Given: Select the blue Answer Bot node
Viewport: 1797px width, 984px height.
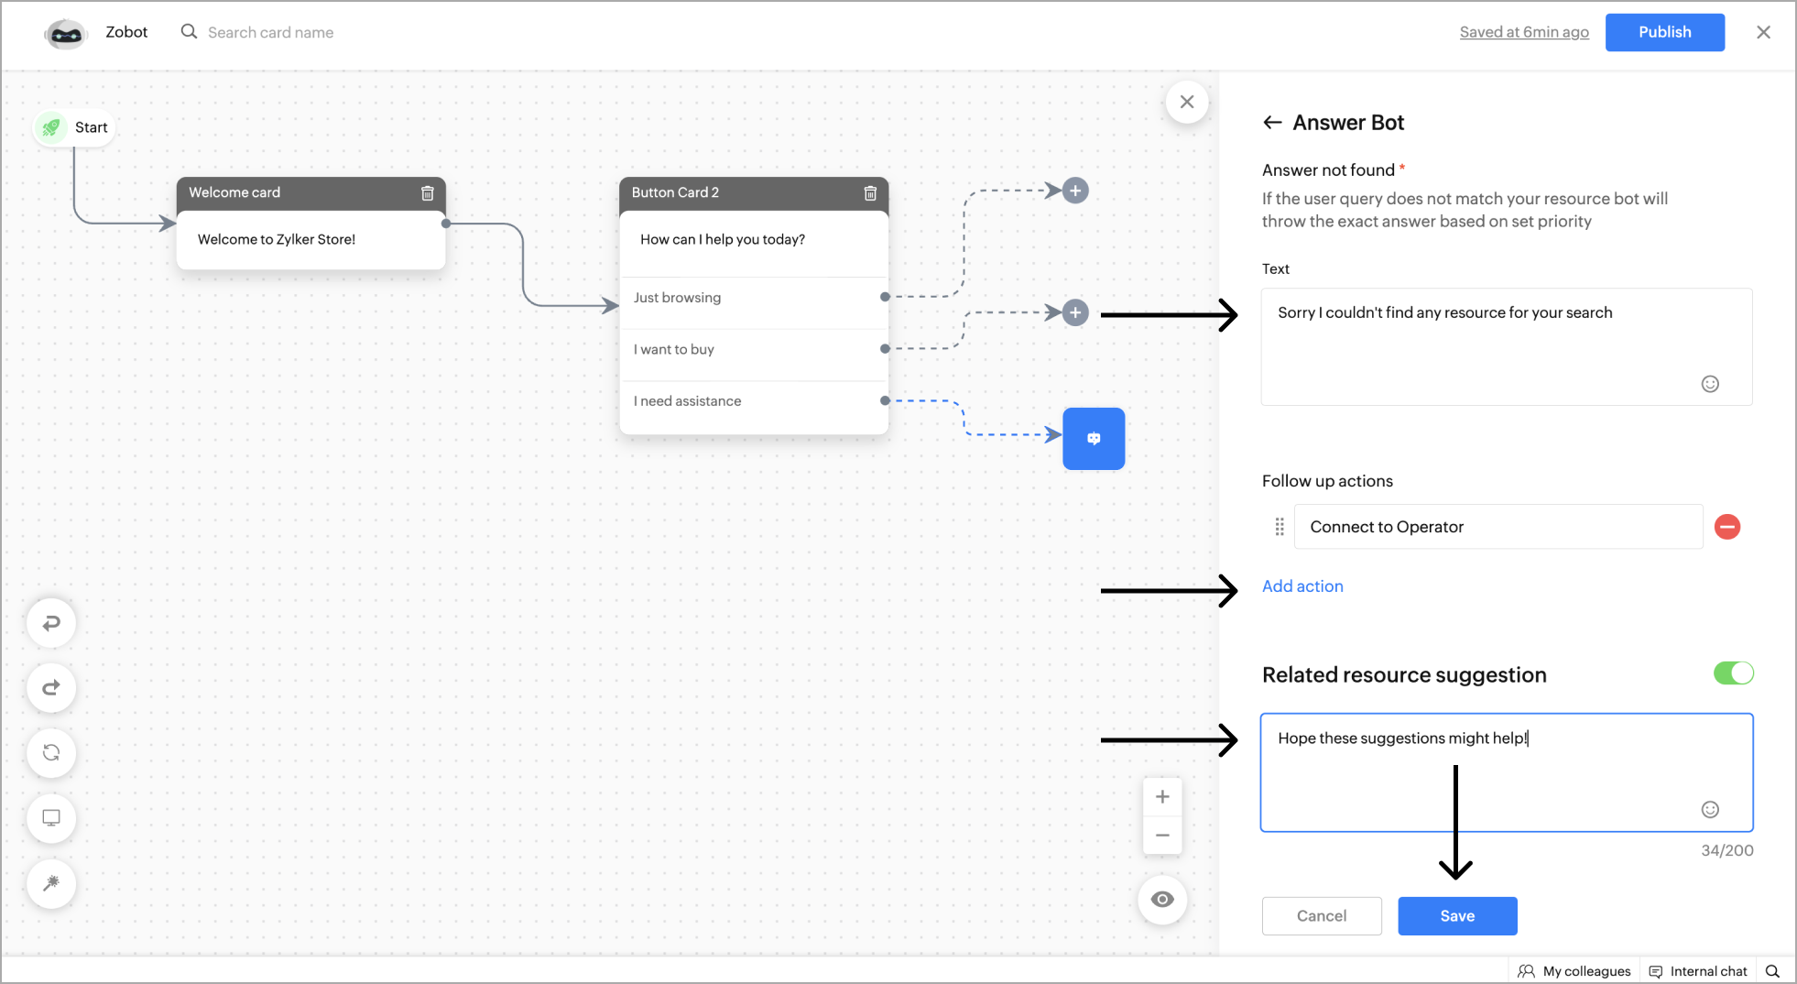Looking at the screenshot, I should [x=1094, y=439].
